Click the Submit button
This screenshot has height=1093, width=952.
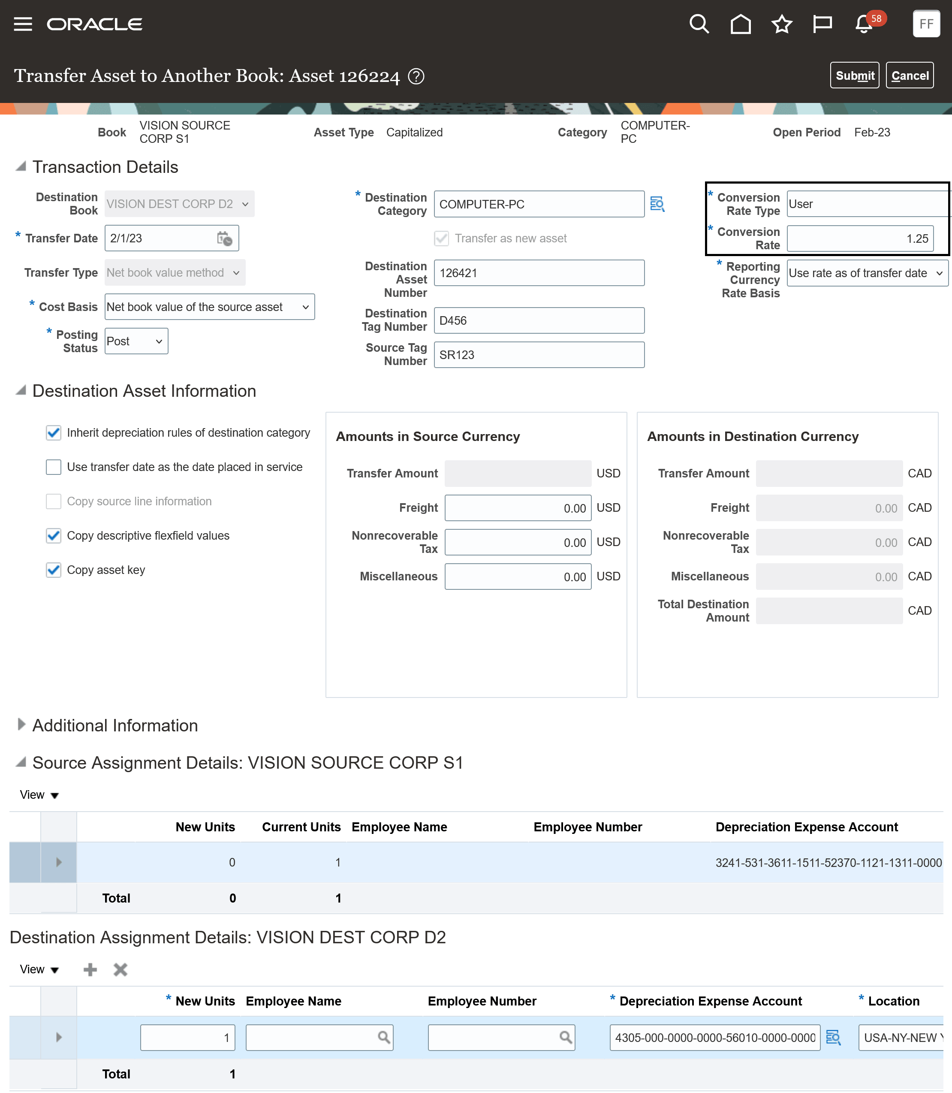click(x=854, y=75)
